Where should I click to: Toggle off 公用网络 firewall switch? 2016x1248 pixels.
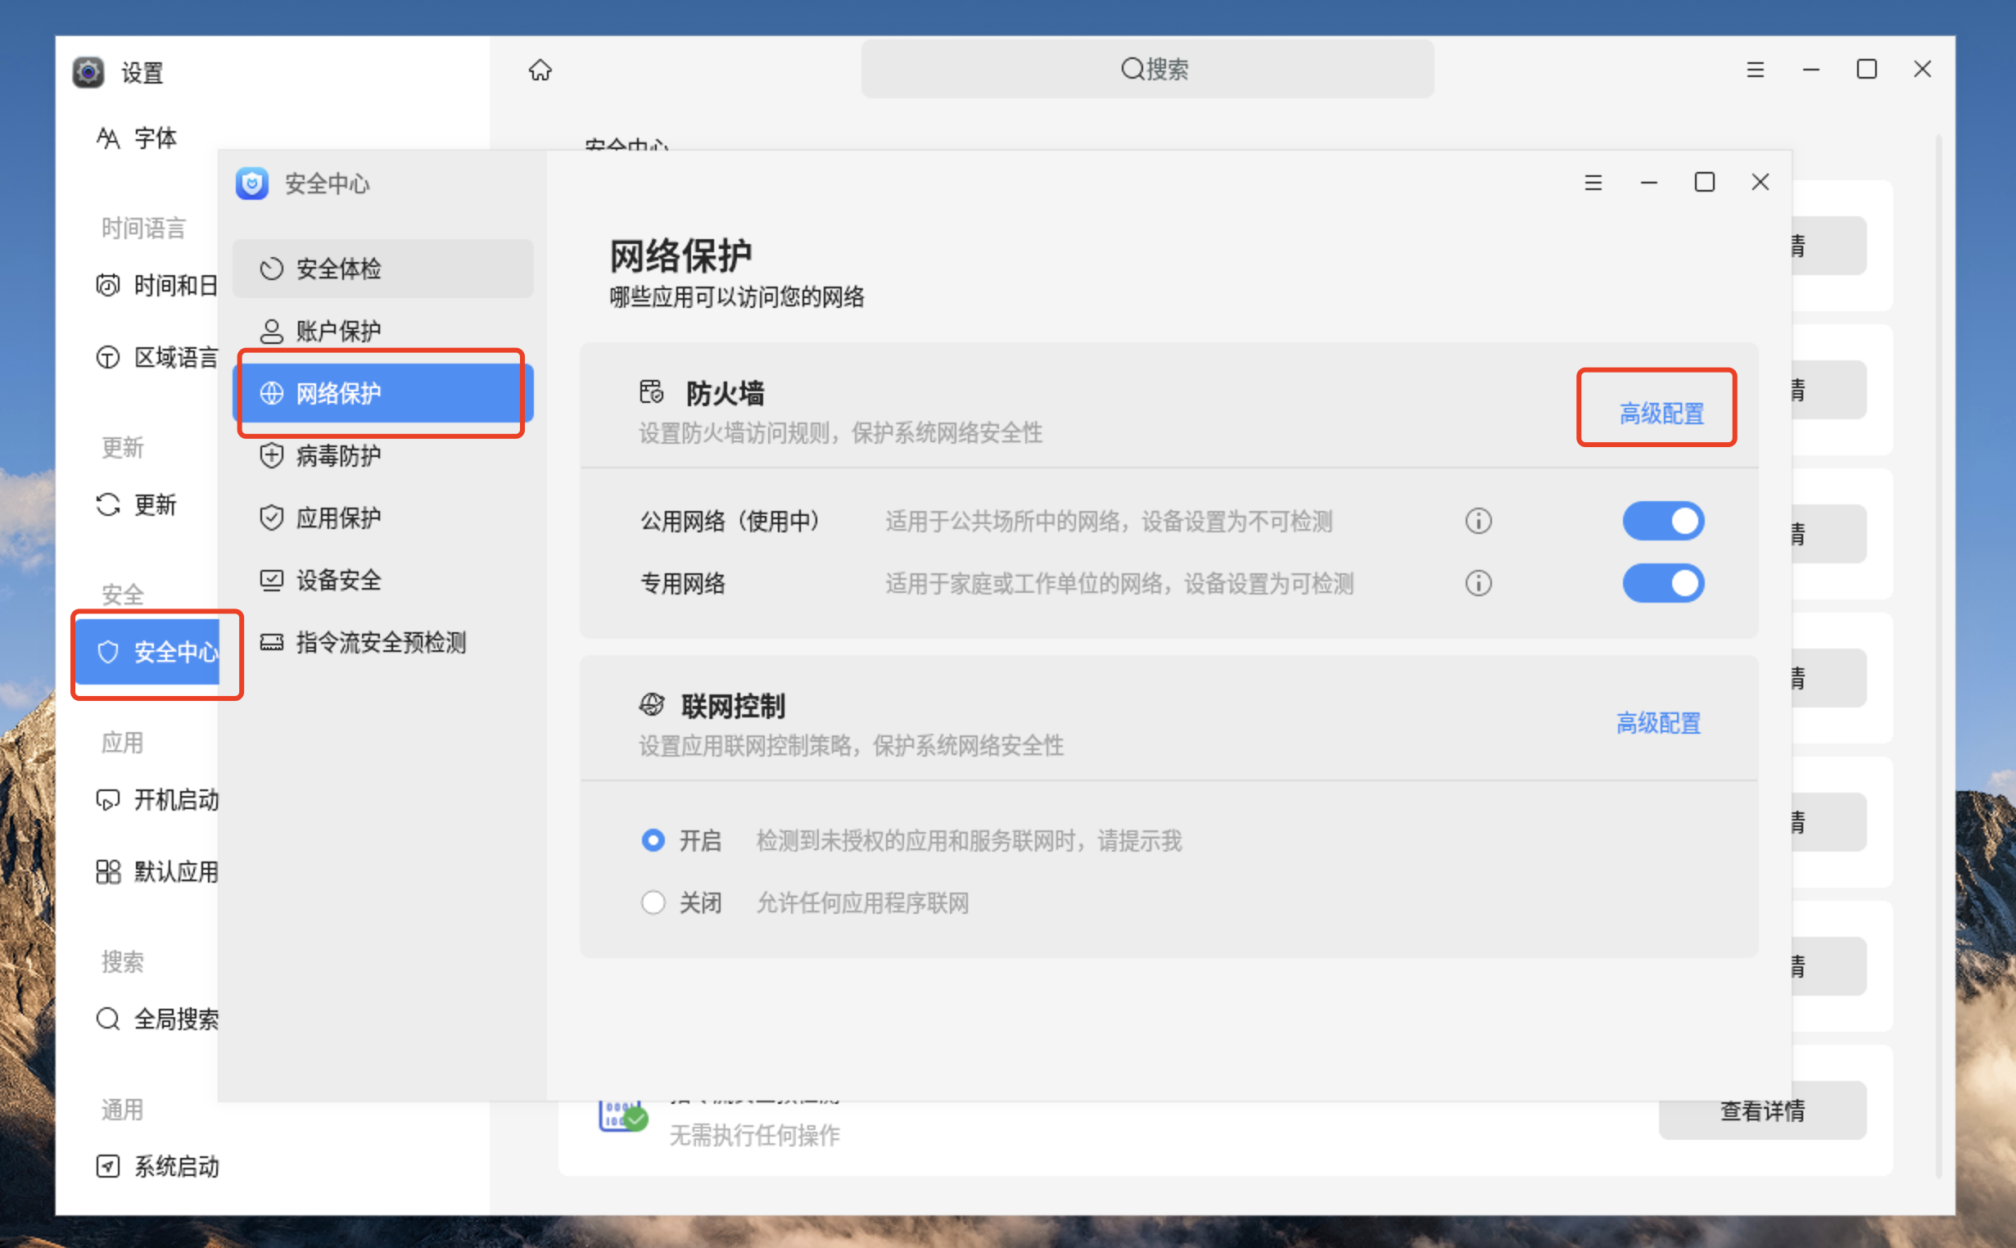coord(1663,521)
